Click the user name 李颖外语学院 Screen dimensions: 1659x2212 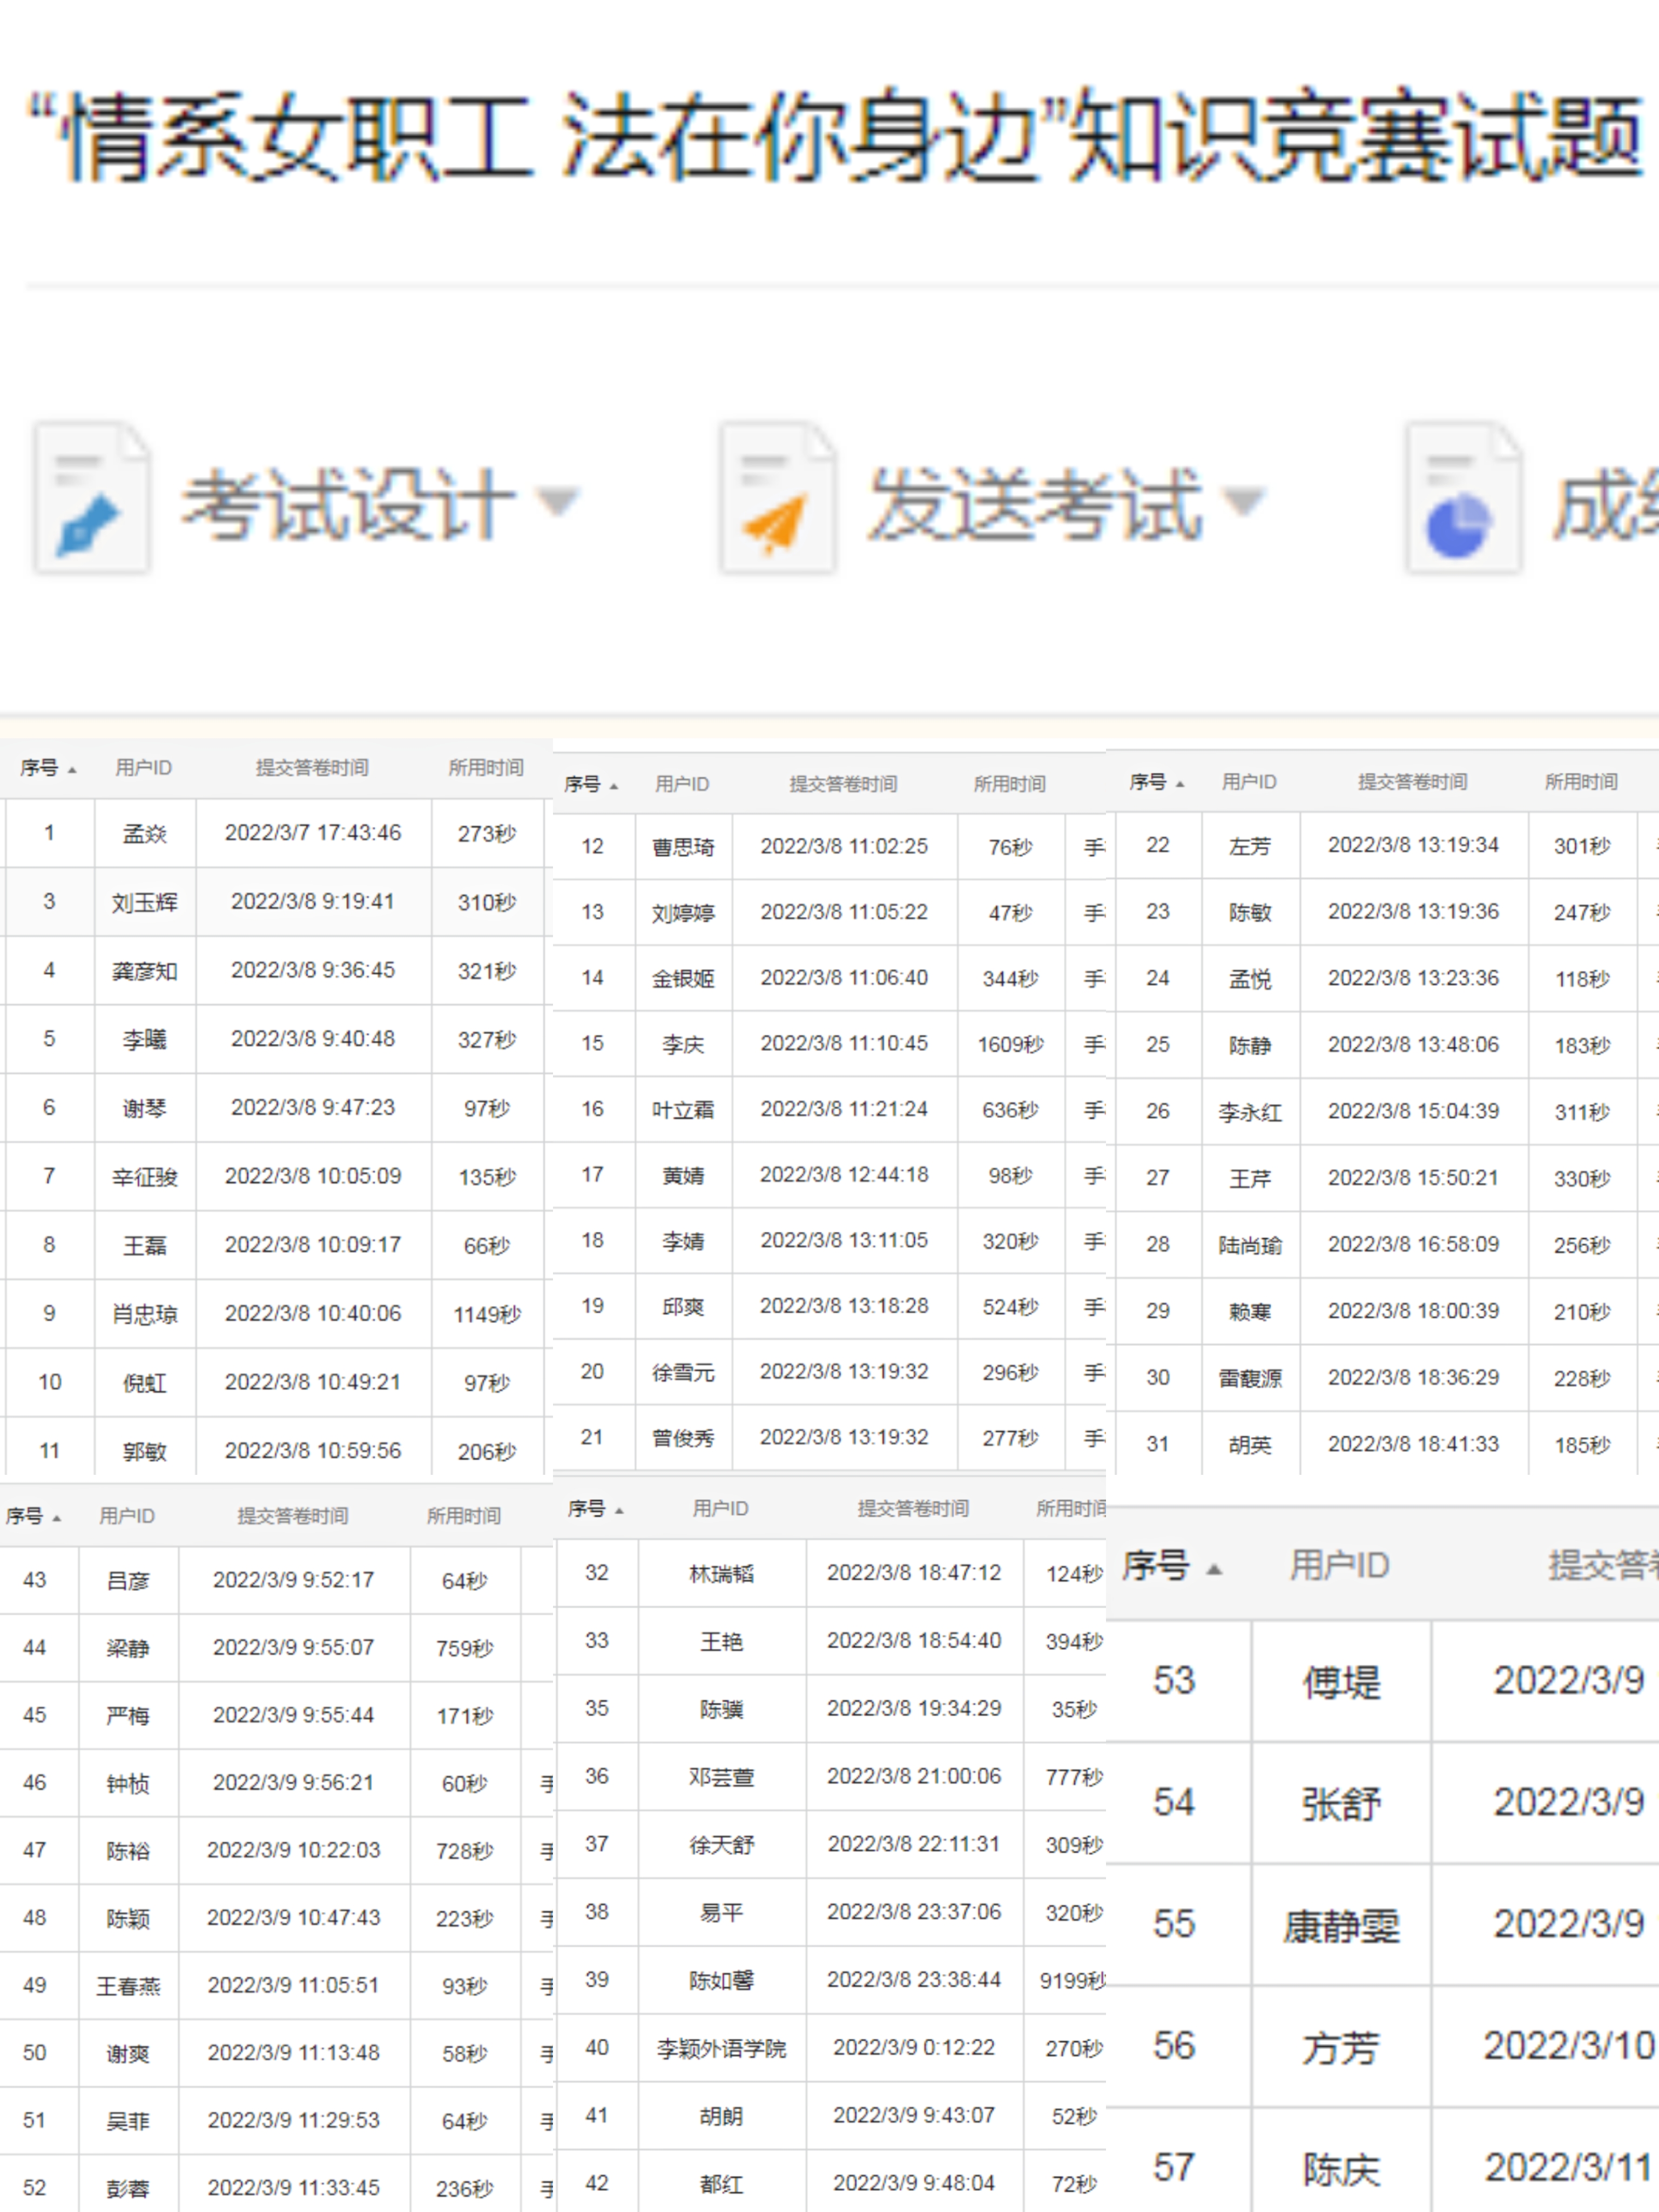(721, 2048)
